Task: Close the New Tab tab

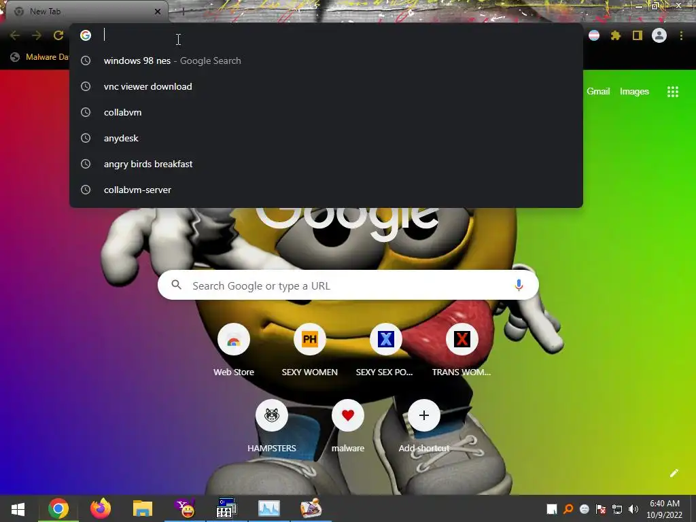Action: tap(158, 12)
